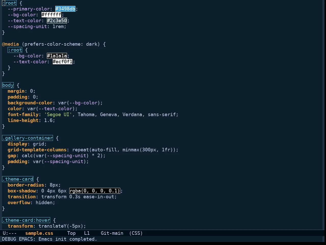Click the top-level :root selector
Viewport: 326px width, 245px height.
point(9,3)
